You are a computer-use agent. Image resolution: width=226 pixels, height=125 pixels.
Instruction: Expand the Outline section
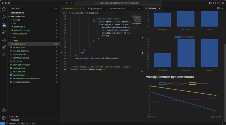click(34, 117)
